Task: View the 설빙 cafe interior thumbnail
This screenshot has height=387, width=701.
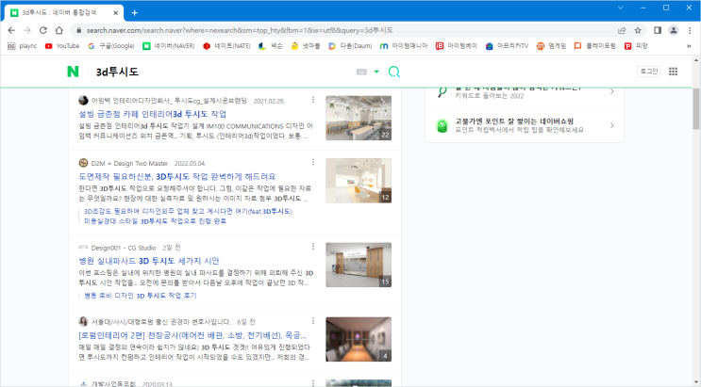Action: [359, 118]
